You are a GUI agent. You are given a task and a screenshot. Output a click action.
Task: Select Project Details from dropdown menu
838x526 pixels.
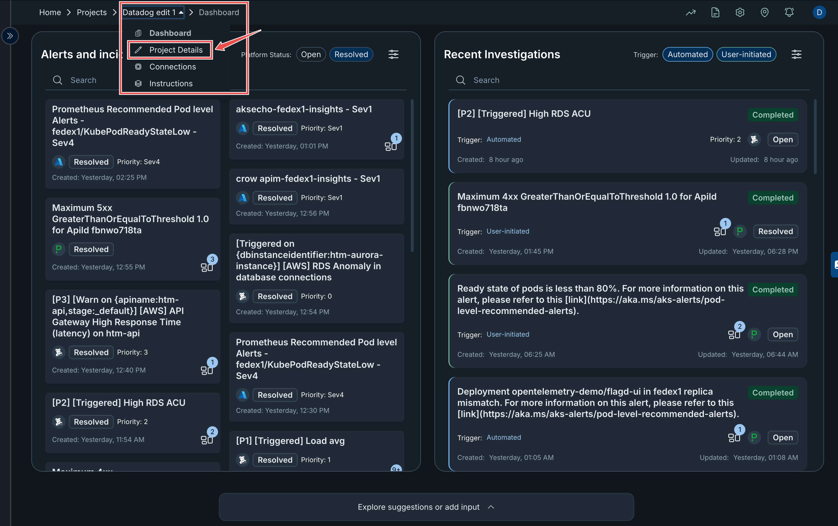coord(176,50)
